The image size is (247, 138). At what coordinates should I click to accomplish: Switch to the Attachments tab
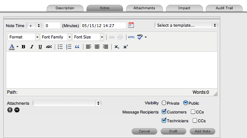(144, 8)
